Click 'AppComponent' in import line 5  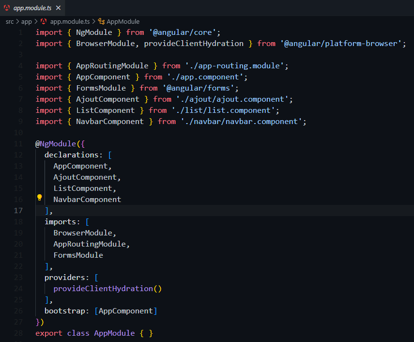click(103, 77)
